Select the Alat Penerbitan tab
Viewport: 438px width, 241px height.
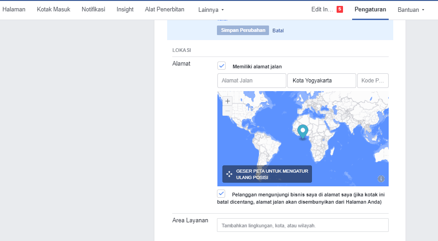click(x=164, y=10)
